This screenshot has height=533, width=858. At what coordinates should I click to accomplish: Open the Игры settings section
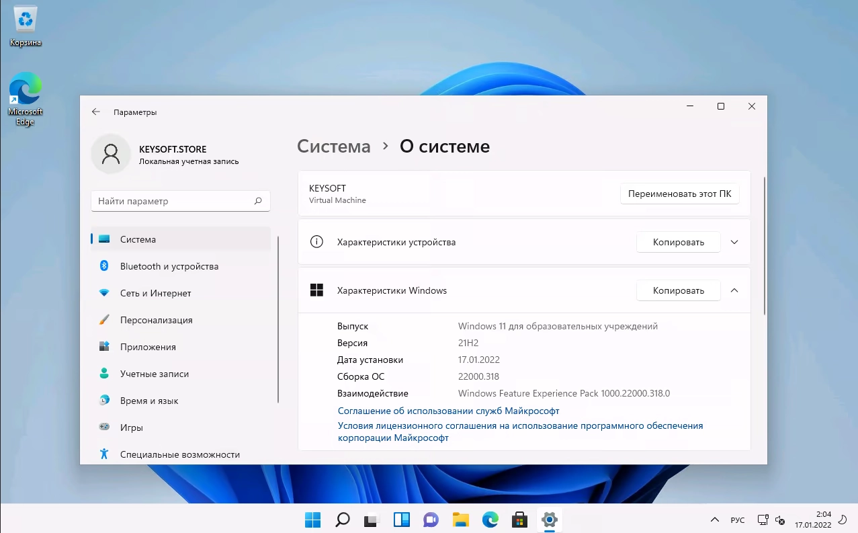coord(132,427)
